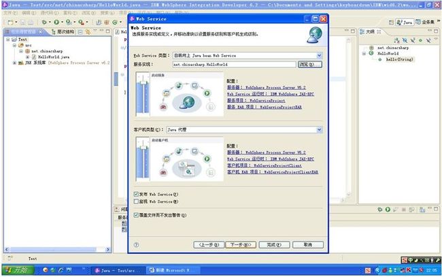Click the gear debug icon in bottom panel
The image size is (442, 277).
pos(380,210)
